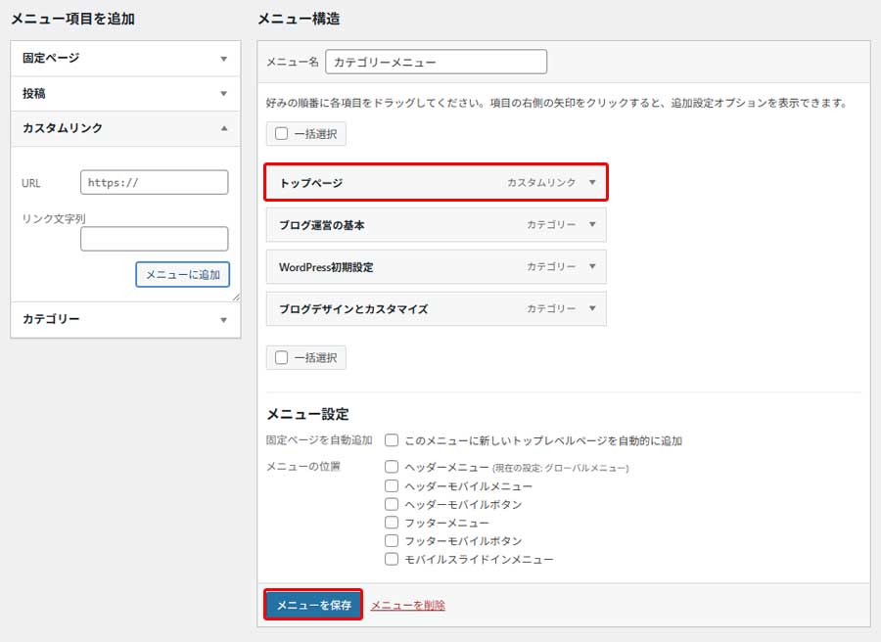The image size is (881, 642).
Task: Click the メニューを保存 button
Action: (313, 605)
